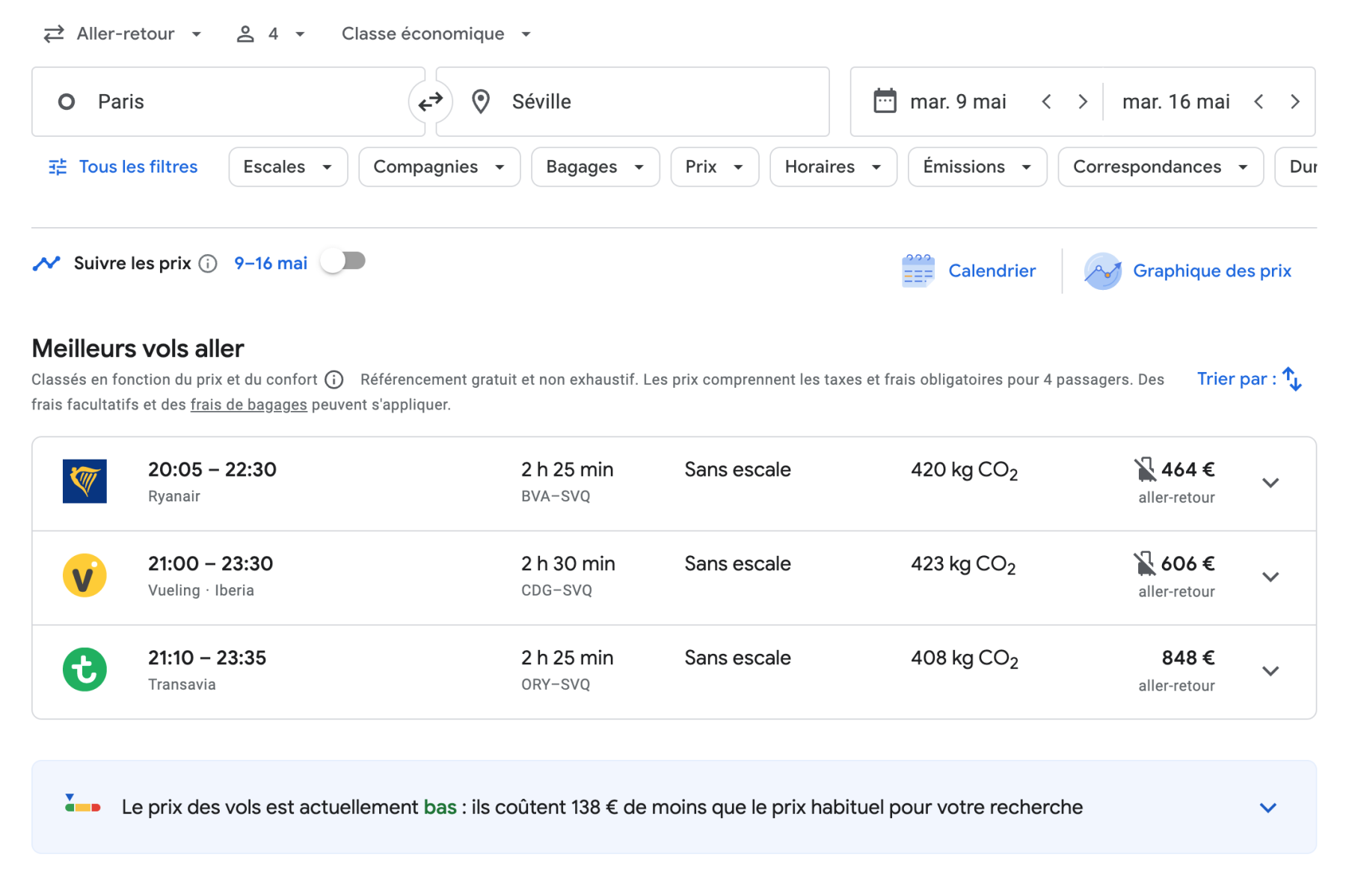Screen dimensions: 1346x881
Task: Click the price level gauge icon
Action: (82, 804)
